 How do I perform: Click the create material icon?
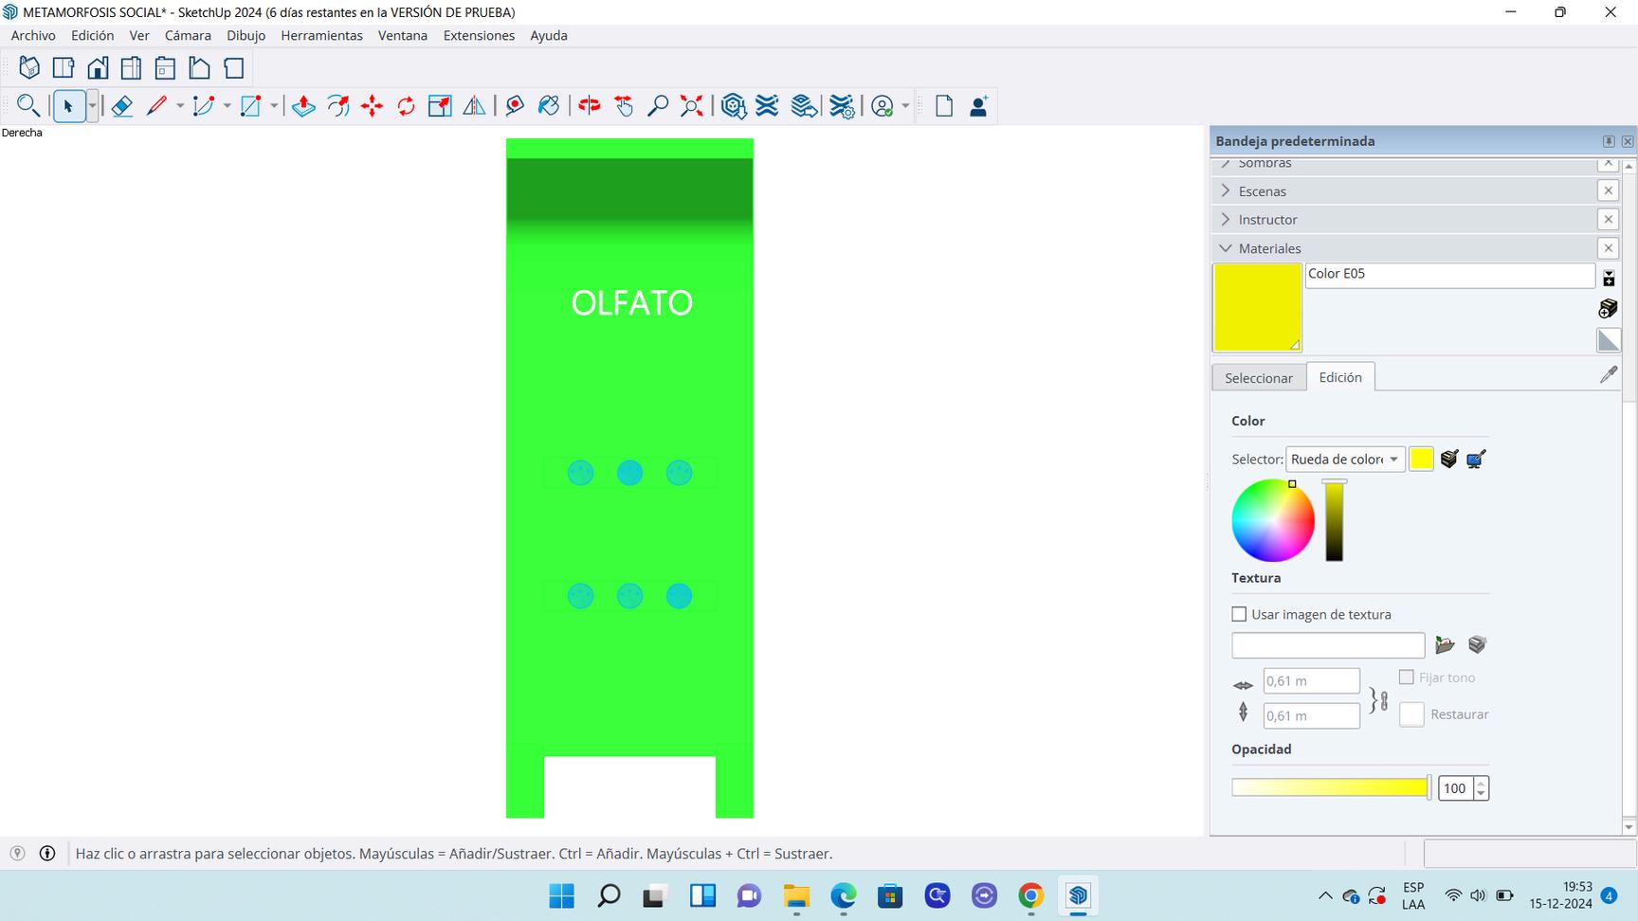tap(1609, 309)
